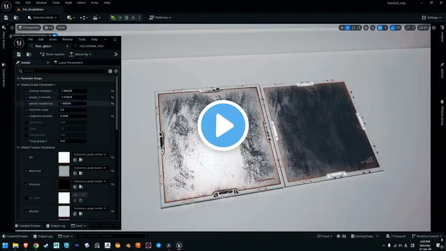Select the rotate gizmo tool in viewport
Screen dimensions: 446x251
click(x=353, y=28)
